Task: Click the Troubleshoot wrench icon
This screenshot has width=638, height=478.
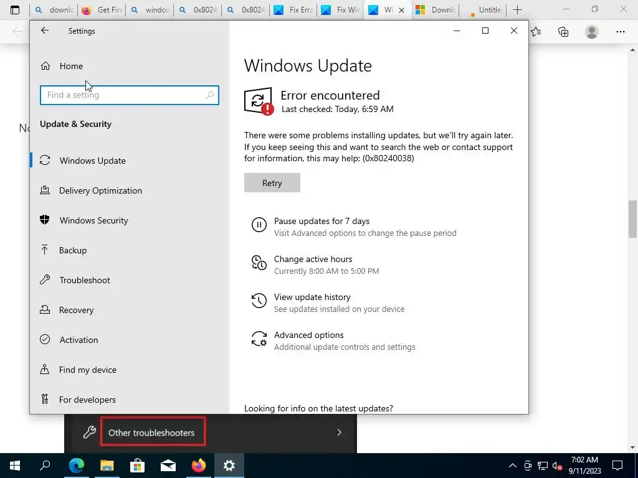Action: coord(45,279)
